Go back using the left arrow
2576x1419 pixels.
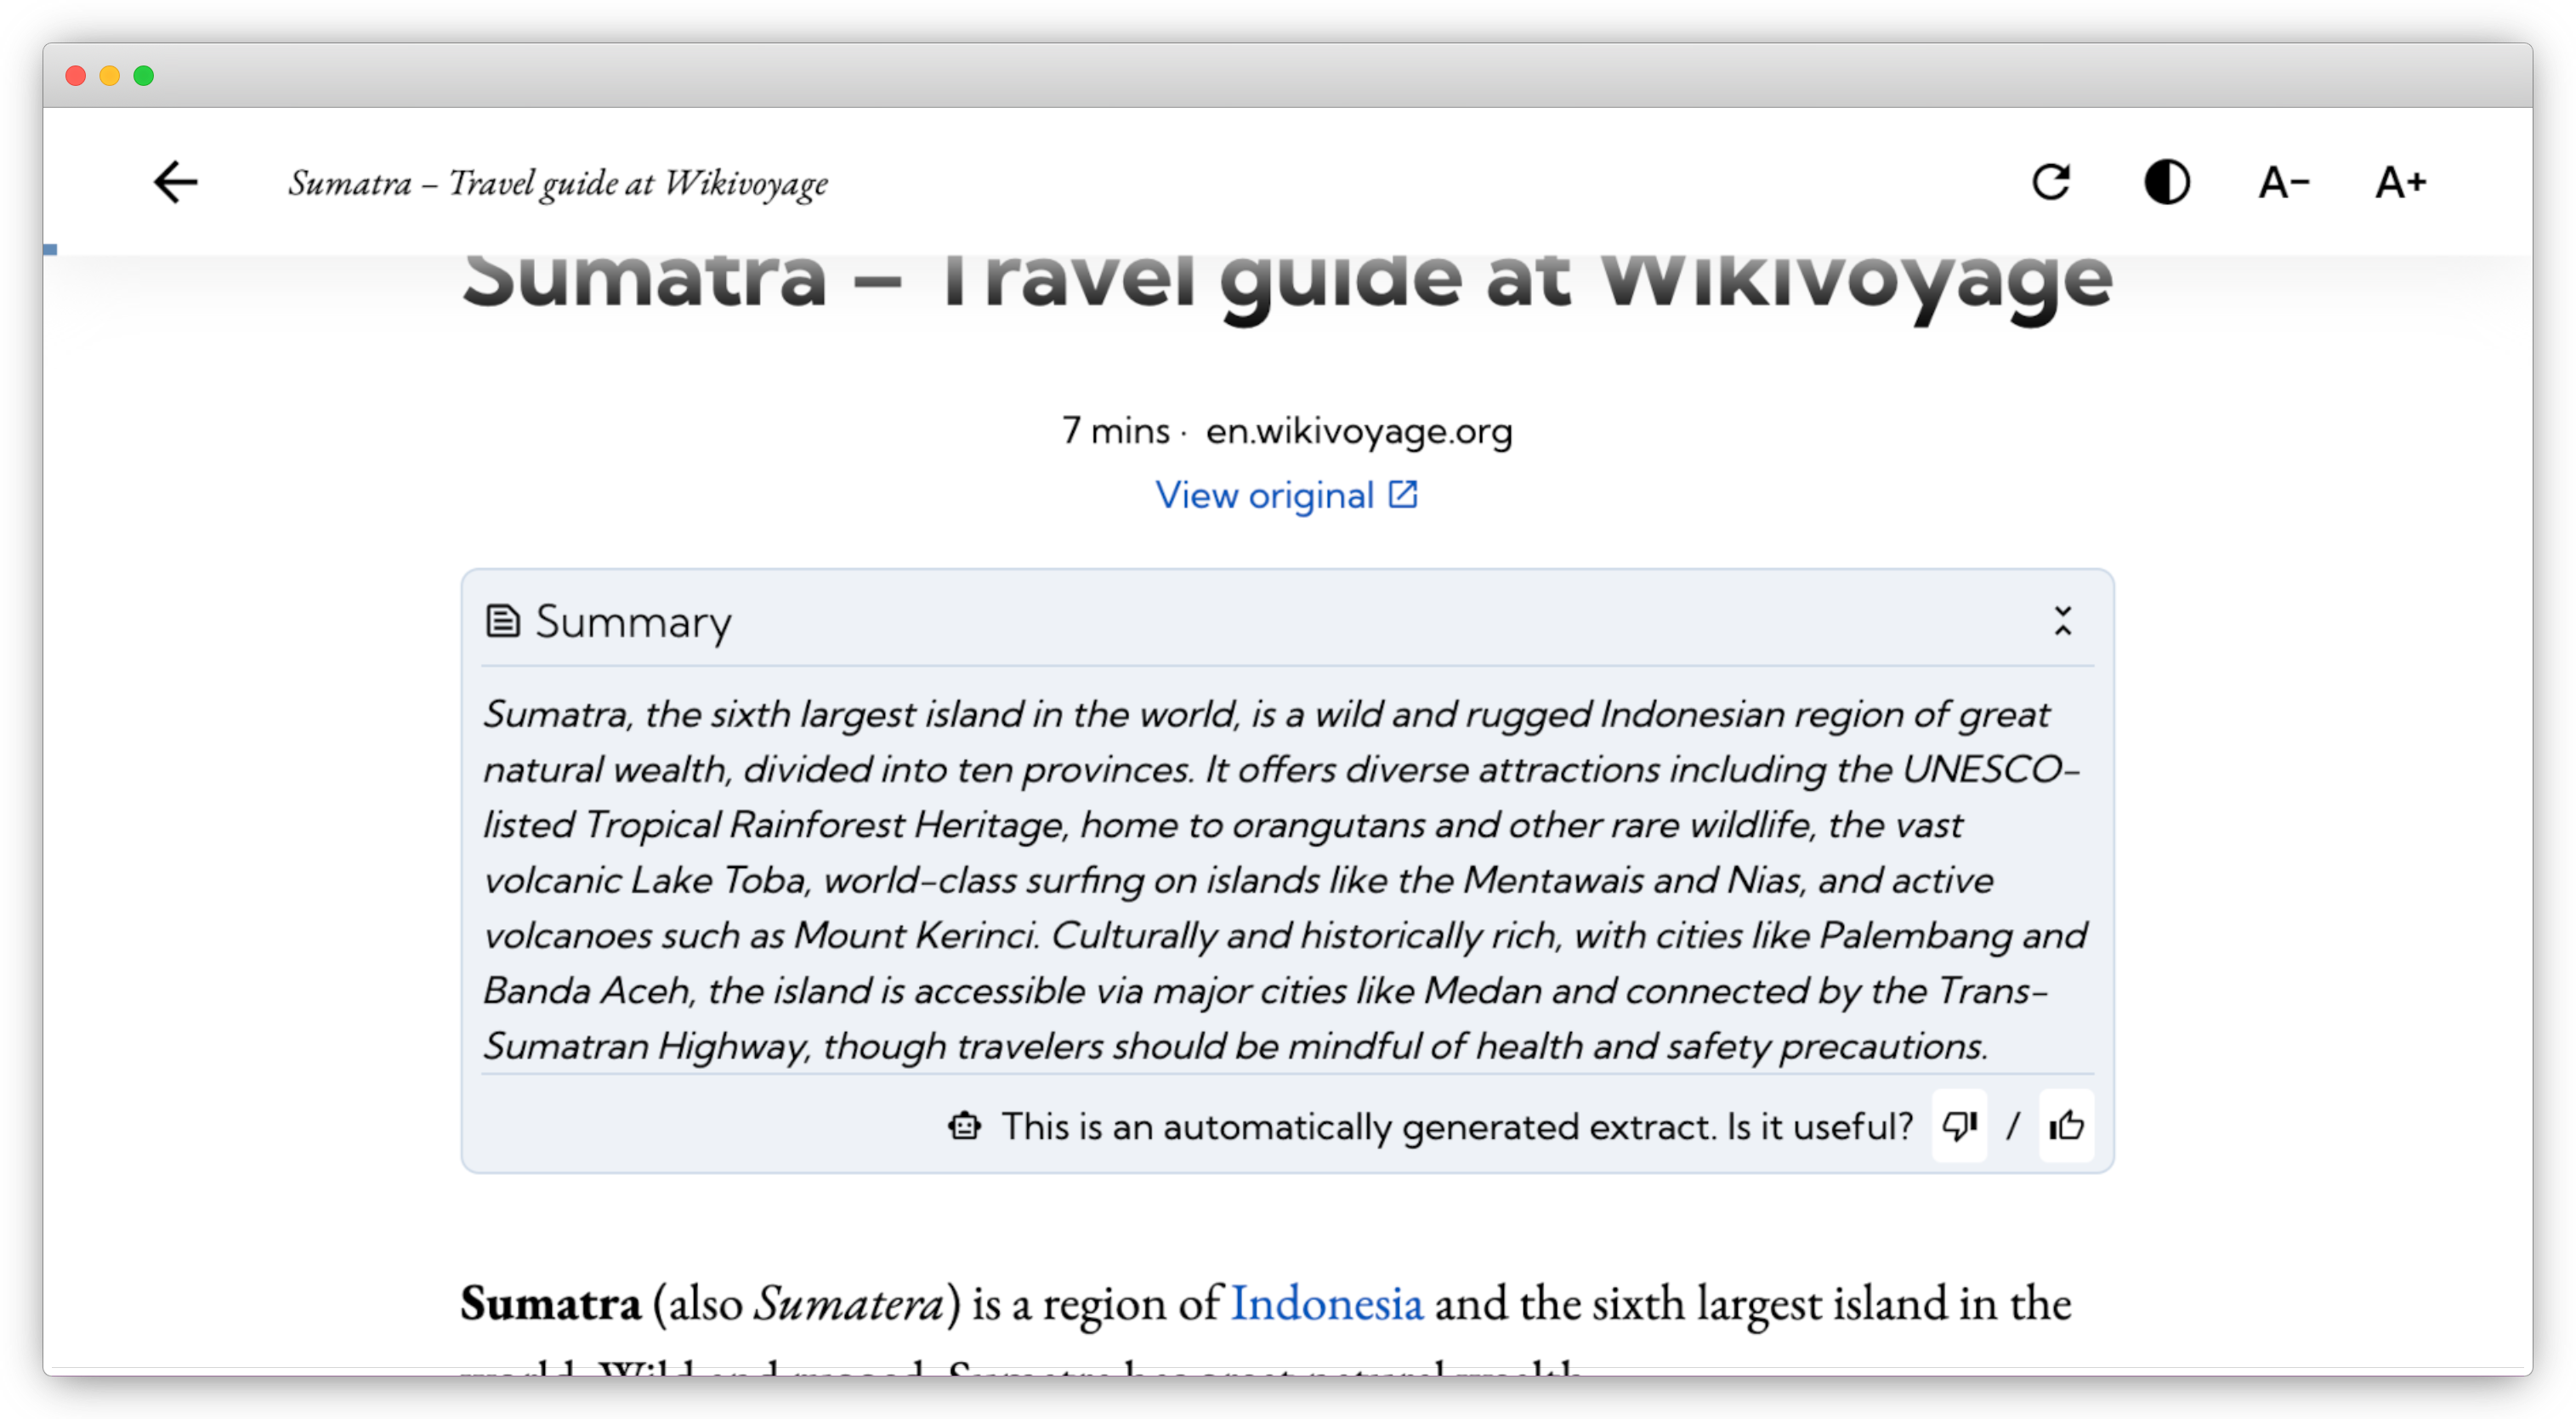click(x=175, y=182)
